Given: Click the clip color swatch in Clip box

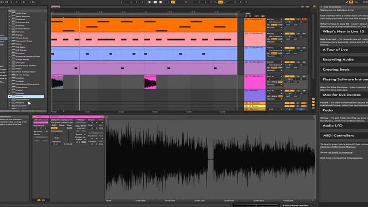Looking at the screenshot, I should pyautogui.click(x=41, y=122).
